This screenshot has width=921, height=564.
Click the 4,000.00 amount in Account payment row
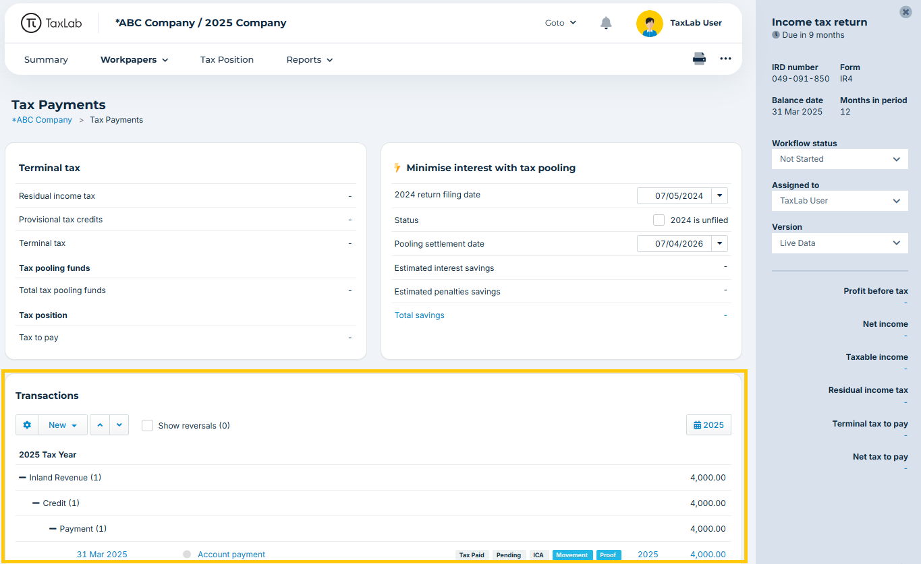click(708, 555)
